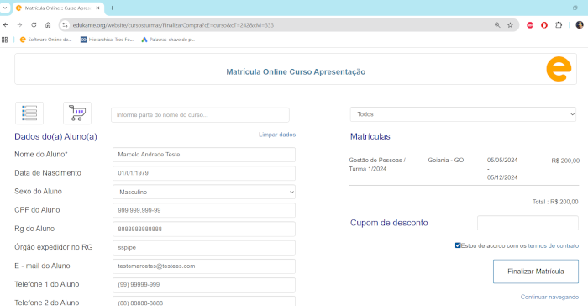Open the Sexo do Aluno dropdown

click(204, 192)
